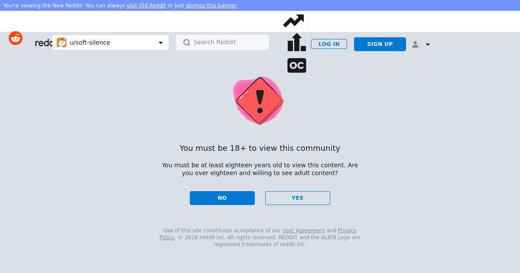The width and height of the screenshot is (520, 273).
Task: Open the User Agreement link
Action: pos(303,231)
